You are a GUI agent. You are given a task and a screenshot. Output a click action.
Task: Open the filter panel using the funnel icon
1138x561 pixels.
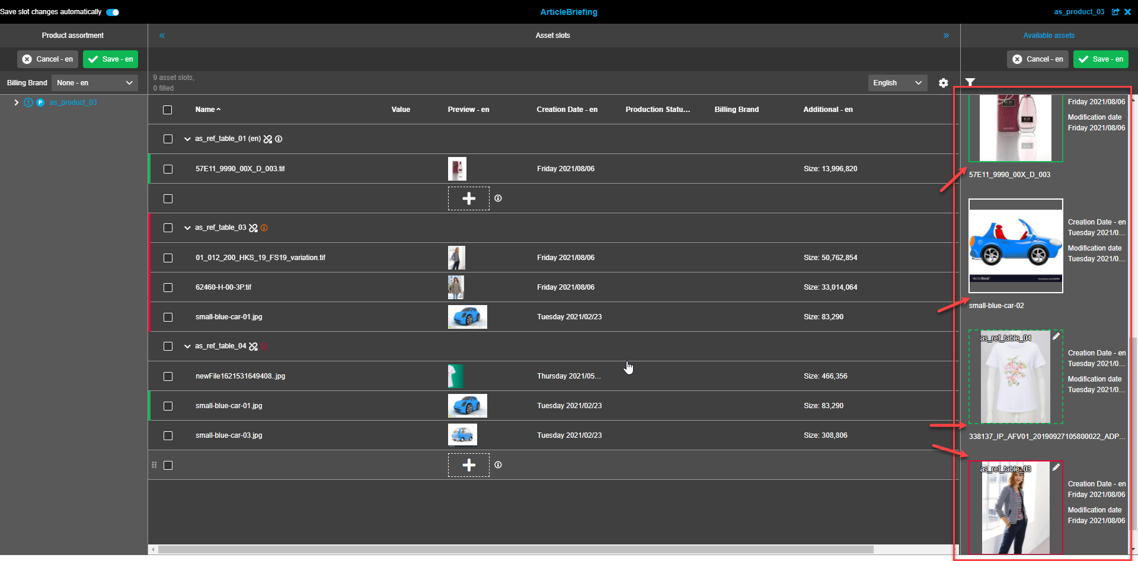coord(970,82)
